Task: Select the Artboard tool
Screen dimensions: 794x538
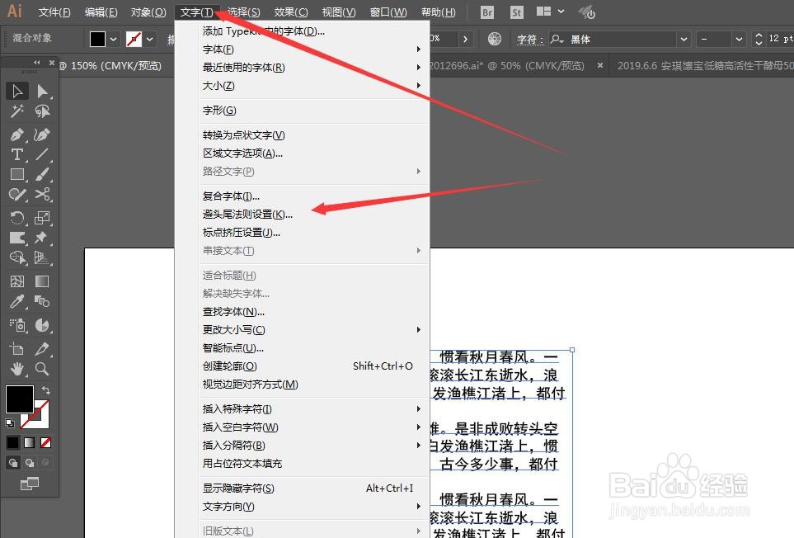Action: pyautogui.click(x=17, y=348)
